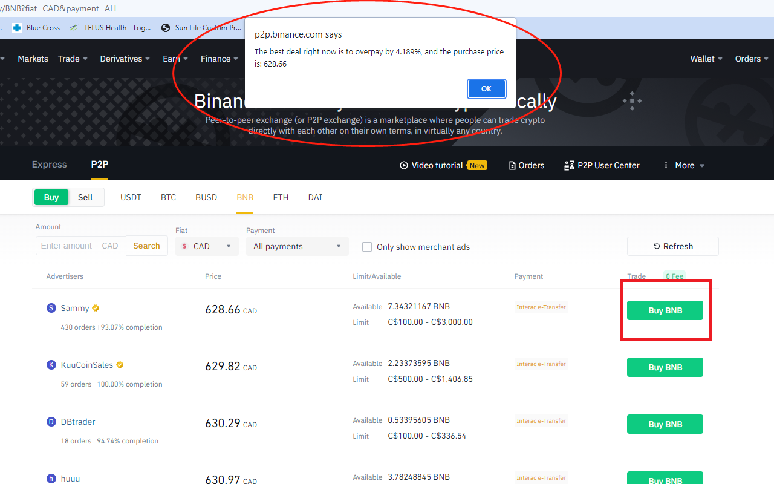Screen dimensions: 774x484
Task: Click the Orders document icon
Action: tap(512, 165)
